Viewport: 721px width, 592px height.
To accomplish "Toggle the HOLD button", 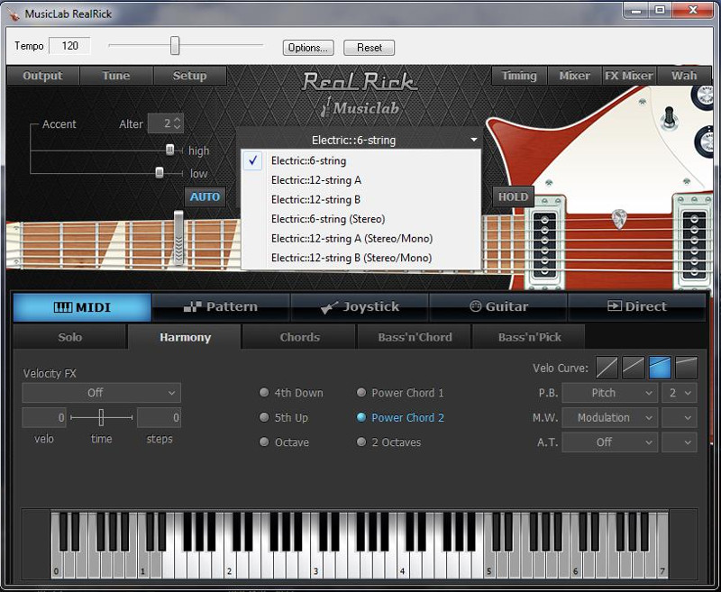I will click(513, 196).
